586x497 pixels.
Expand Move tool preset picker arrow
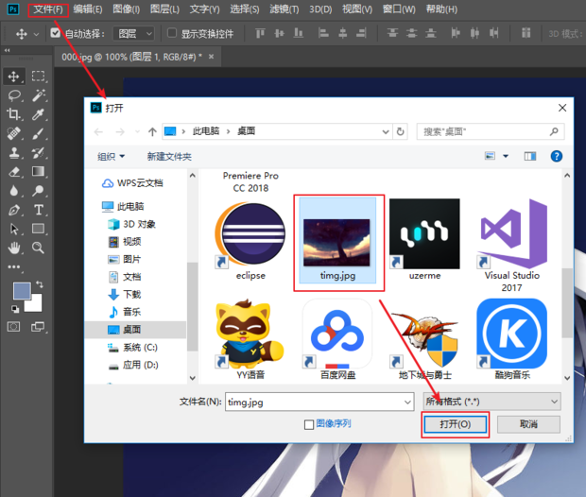36,34
